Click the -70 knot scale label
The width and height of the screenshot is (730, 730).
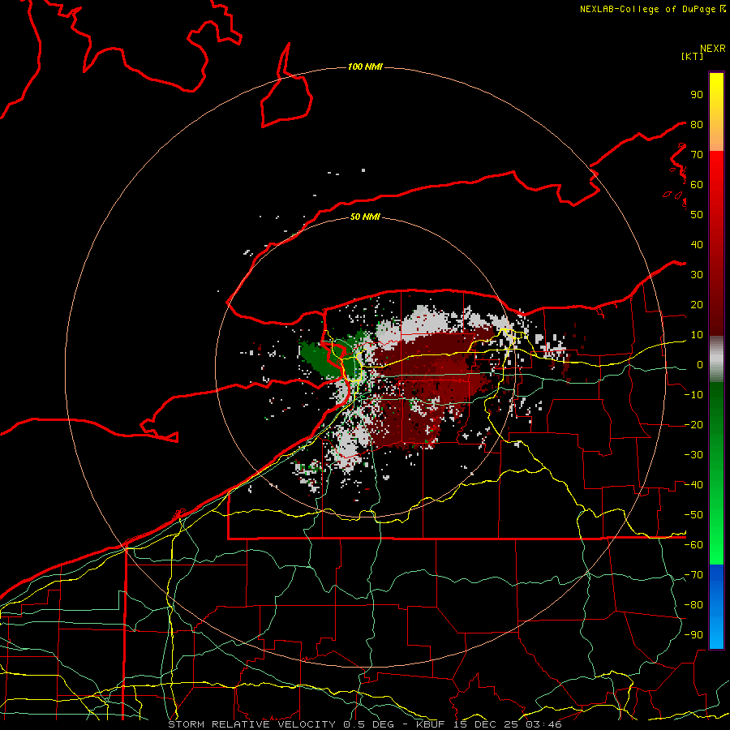[693, 575]
